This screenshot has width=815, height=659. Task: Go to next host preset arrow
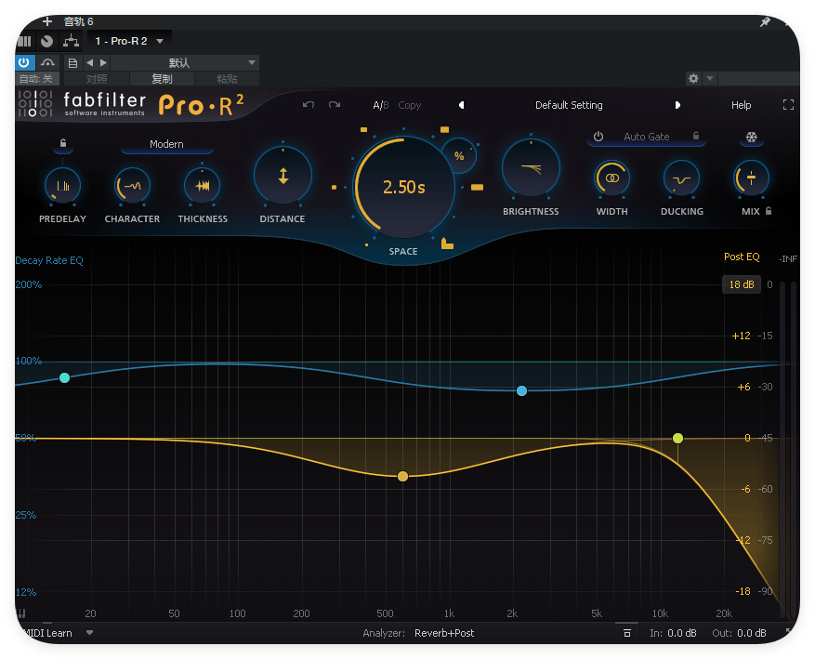103,63
